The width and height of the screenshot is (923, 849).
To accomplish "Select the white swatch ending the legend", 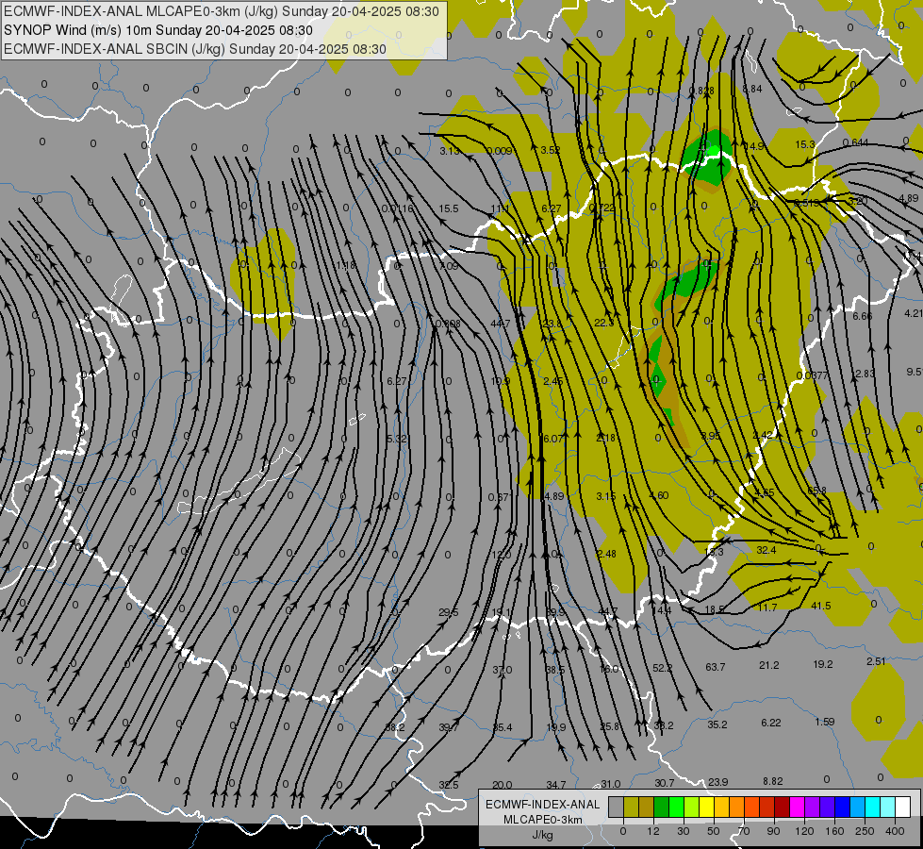I will [903, 807].
